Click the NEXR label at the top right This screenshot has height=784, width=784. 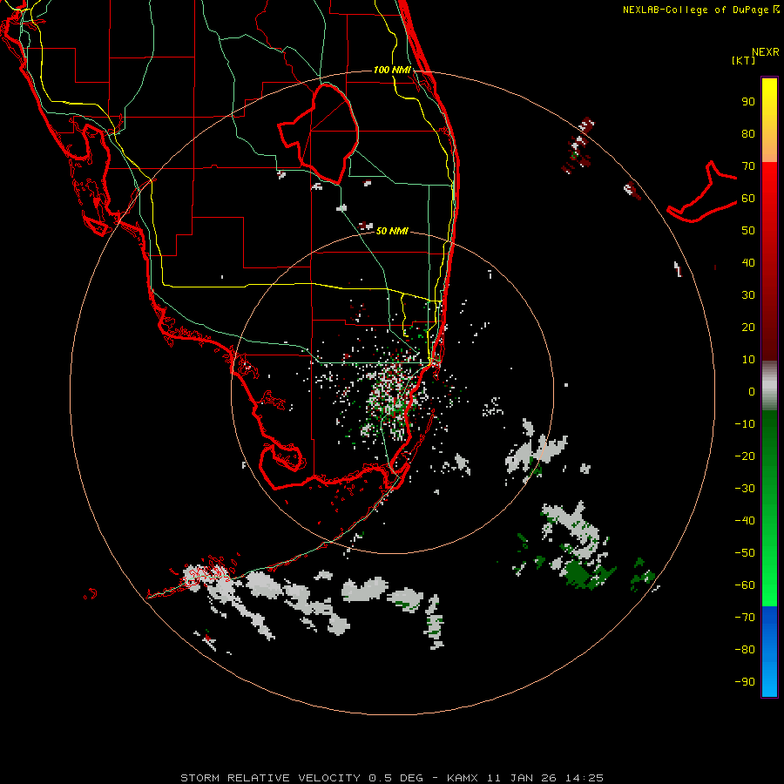pyautogui.click(x=766, y=52)
